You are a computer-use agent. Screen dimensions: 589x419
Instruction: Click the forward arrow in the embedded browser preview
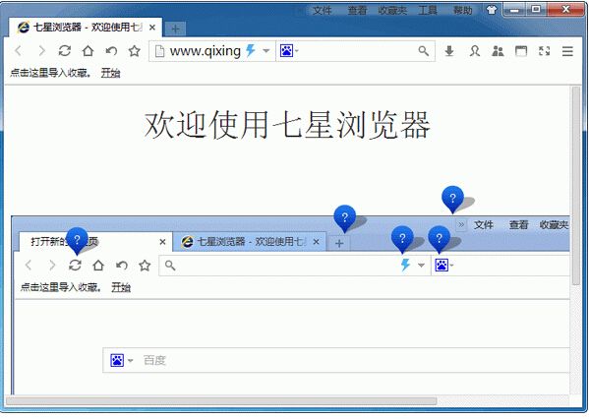pyautogui.click(x=52, y=266)
